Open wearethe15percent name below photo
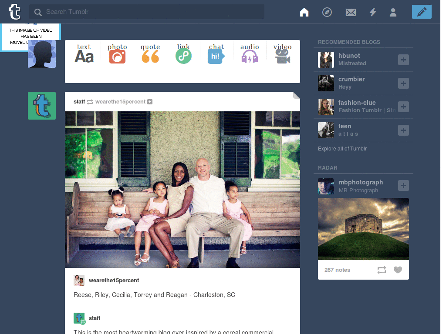 click(114, 281)
